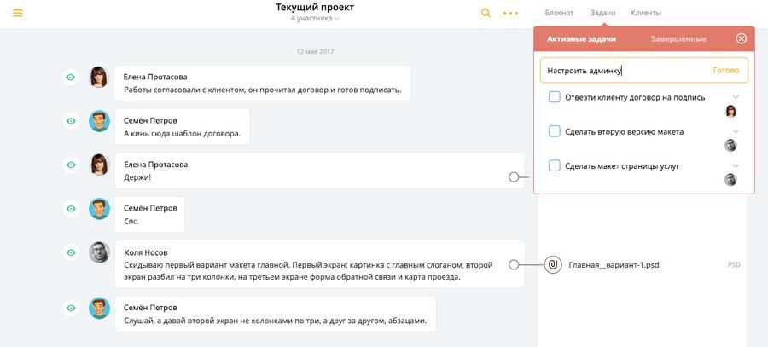
Task: Expand the 'Отвезти клиенту договор' task chevron
Action: [736, 97]
